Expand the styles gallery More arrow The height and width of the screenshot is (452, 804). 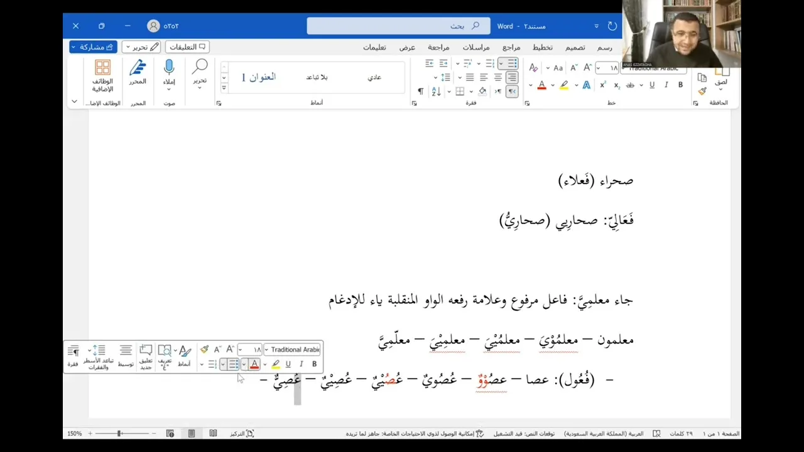pos(224,89)
